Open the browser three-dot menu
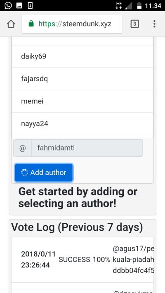 (154, 24)
